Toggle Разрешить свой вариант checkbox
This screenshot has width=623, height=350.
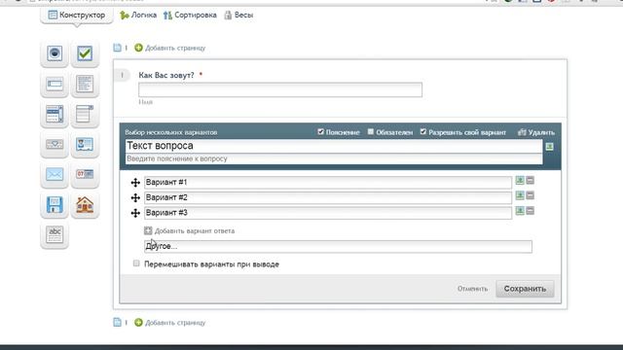pyautogui.click(x=423, y=132)
